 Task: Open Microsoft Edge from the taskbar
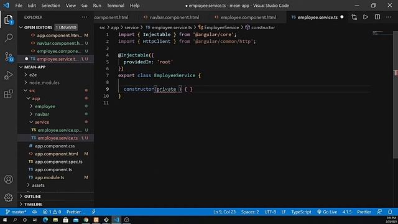point(45,220)
